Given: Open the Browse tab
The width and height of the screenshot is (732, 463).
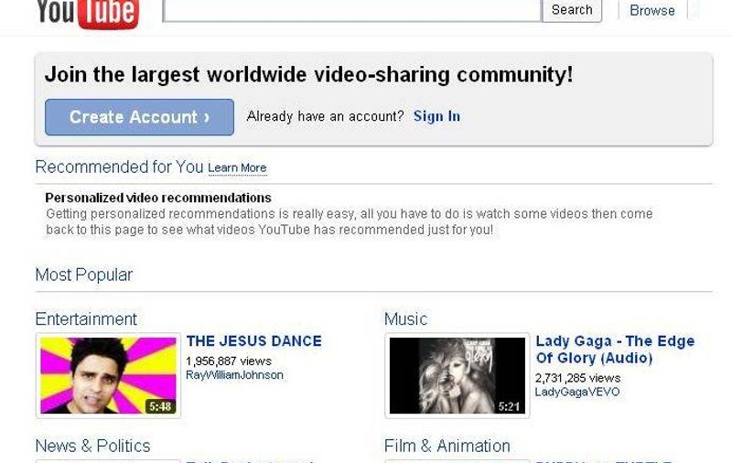Looking at the screenshot, I should click(652, 10).
